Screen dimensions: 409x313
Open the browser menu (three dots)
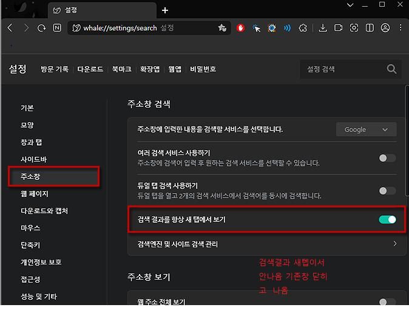coord(400,28)
